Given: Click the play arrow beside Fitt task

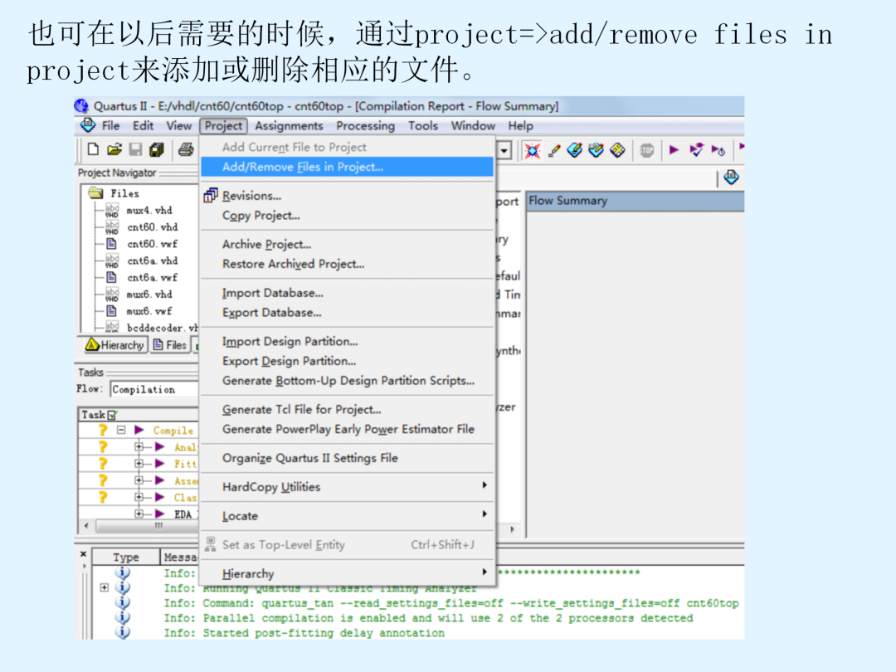Looking at the screenshot, I should [160, 464].
